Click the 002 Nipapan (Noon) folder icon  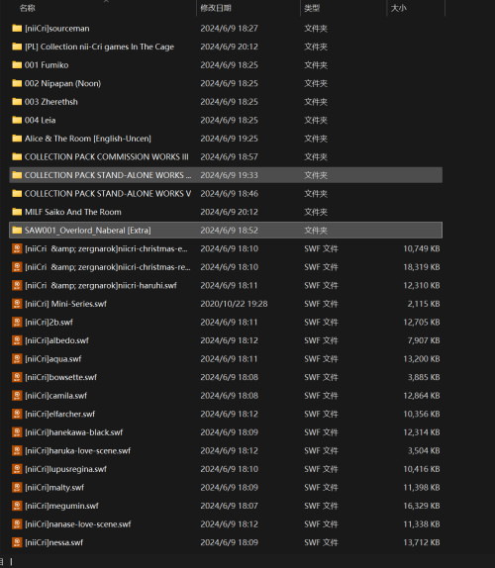[17, 83]
